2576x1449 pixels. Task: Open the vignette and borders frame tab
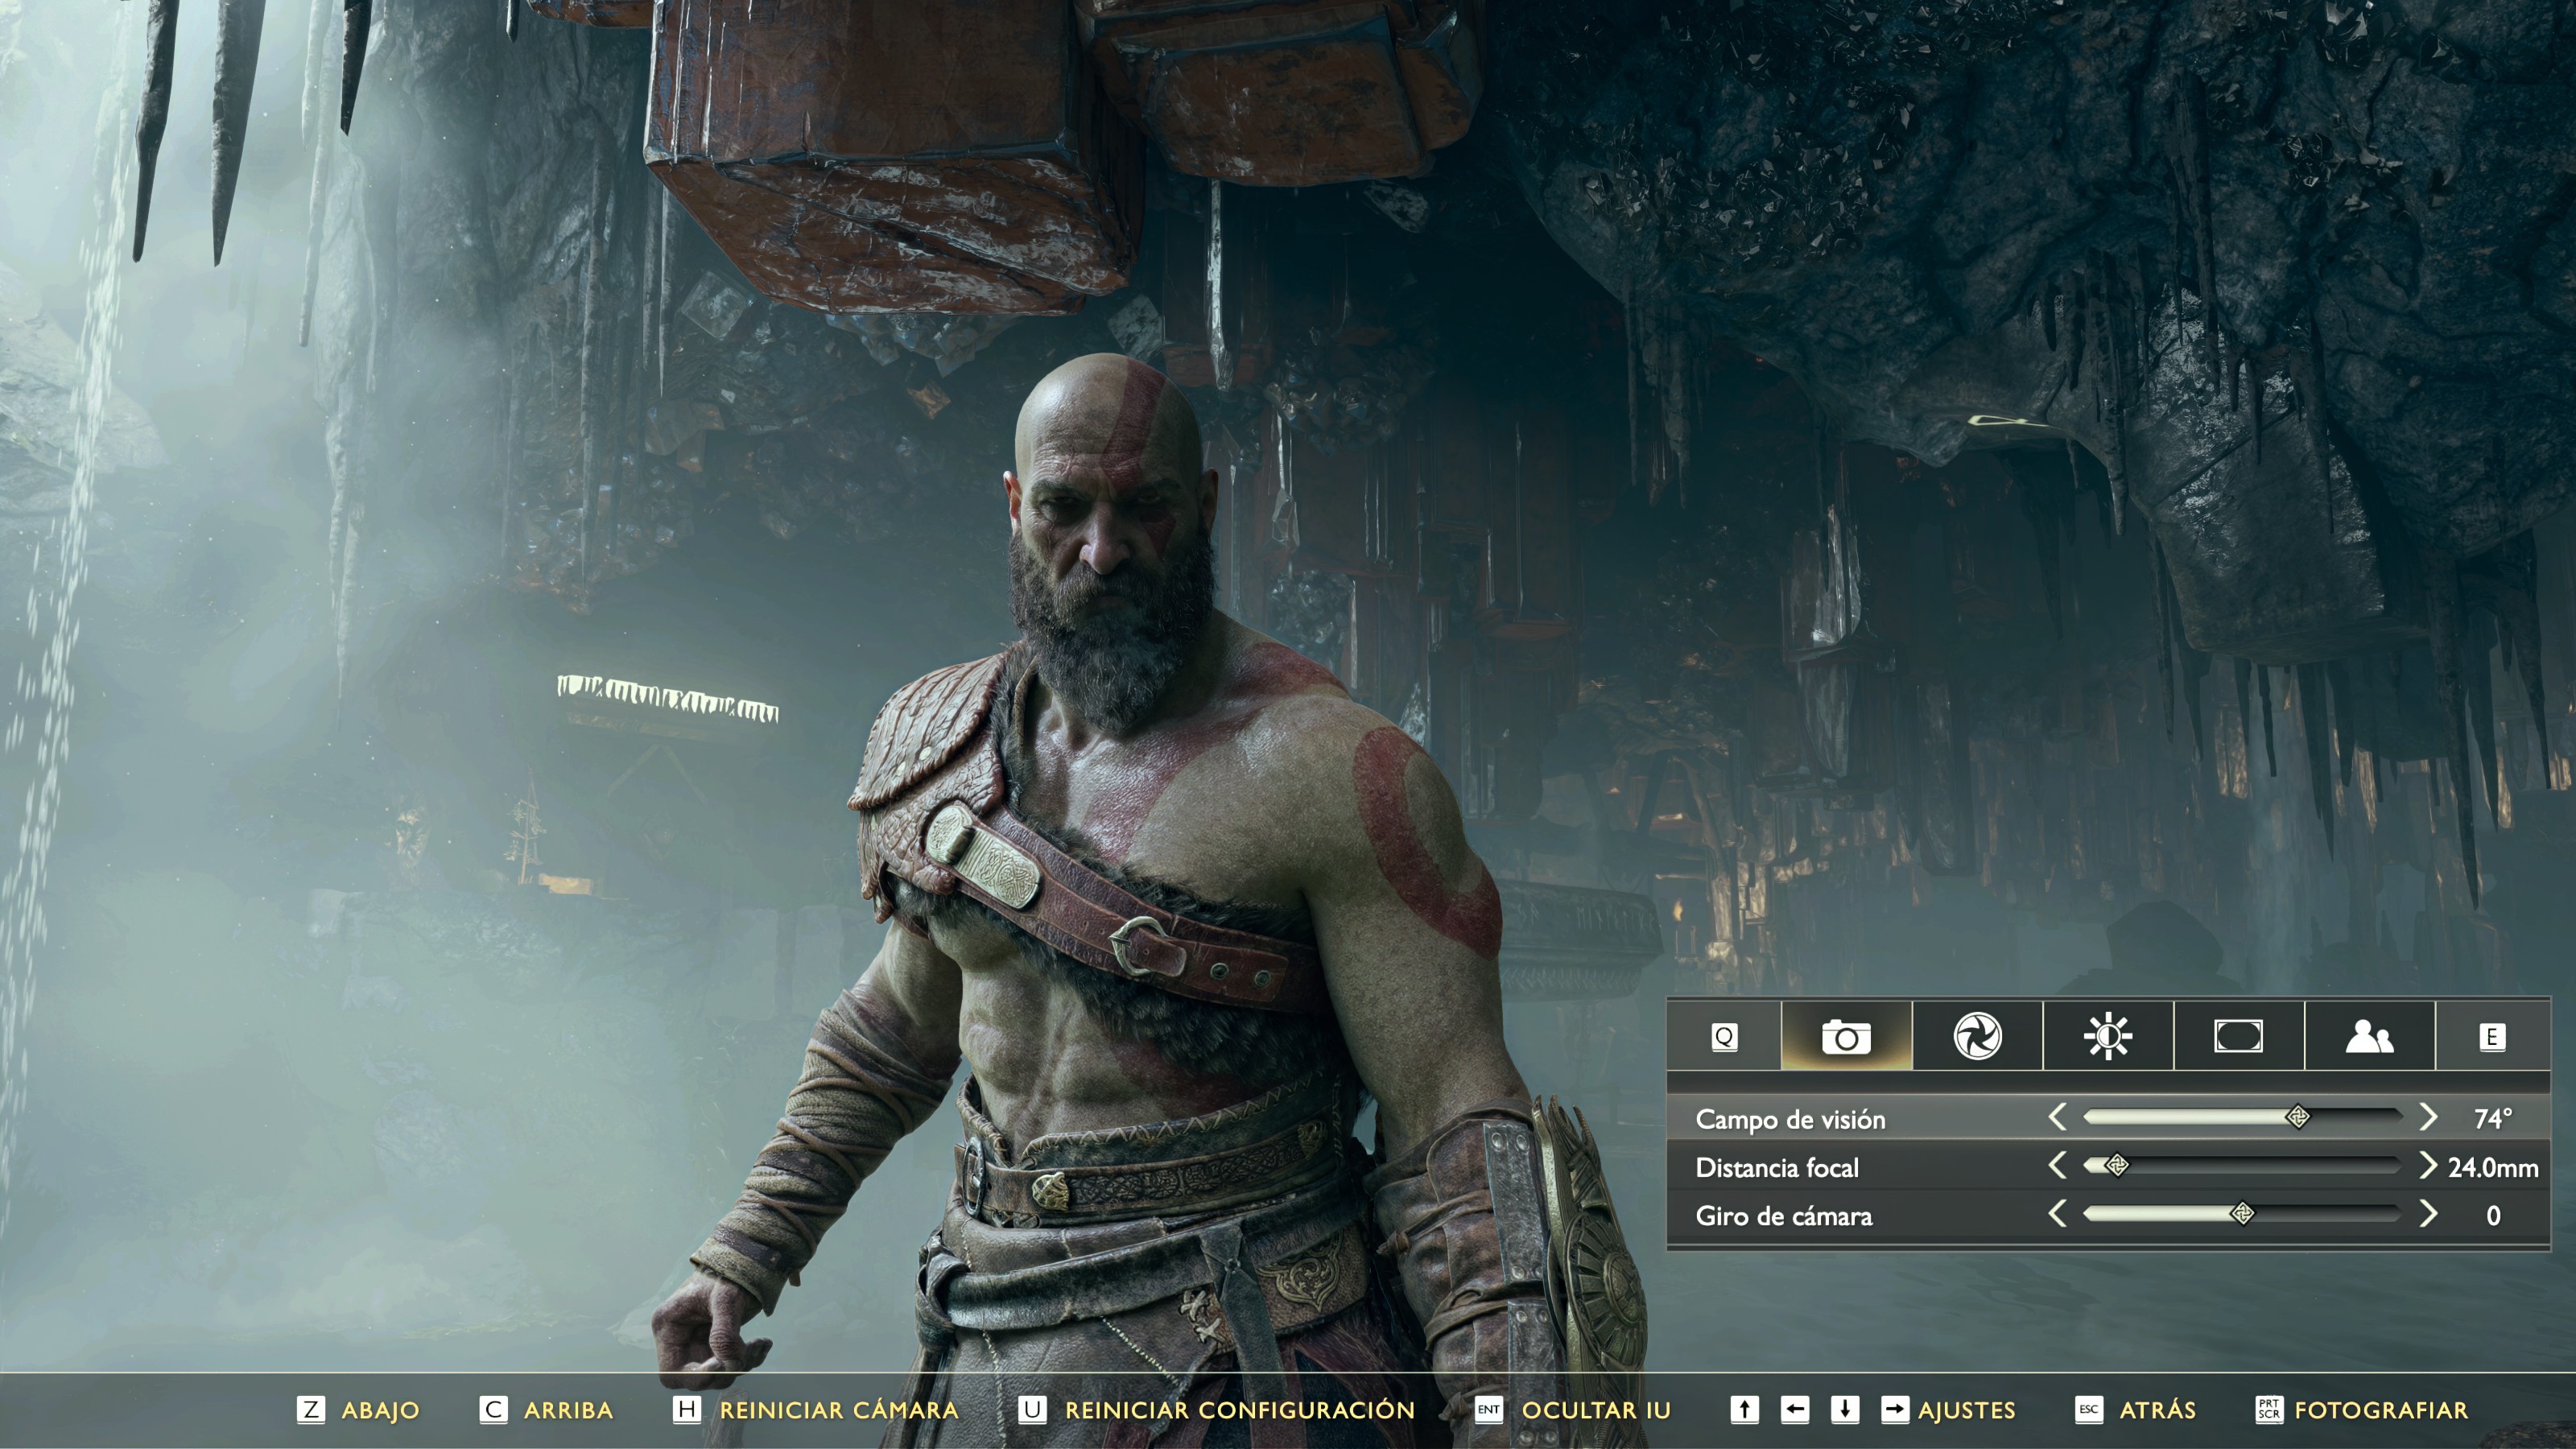coord(2238,1036)
